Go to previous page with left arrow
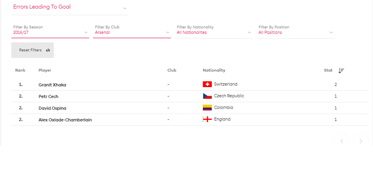This screenshot has width=373, height=184. click(341, 141)
